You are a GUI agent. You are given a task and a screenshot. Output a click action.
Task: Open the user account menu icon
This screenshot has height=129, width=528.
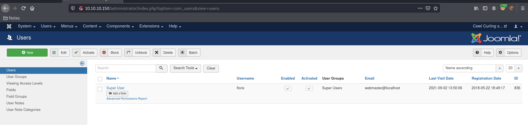coord(518,26)
